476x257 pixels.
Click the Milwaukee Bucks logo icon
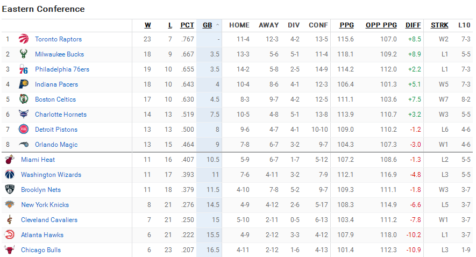(x=23, y=54)
